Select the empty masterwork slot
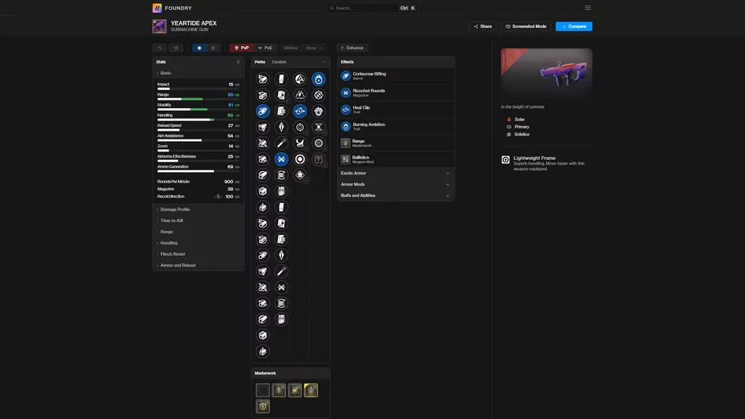745x419 pixels. click(263, 390)
